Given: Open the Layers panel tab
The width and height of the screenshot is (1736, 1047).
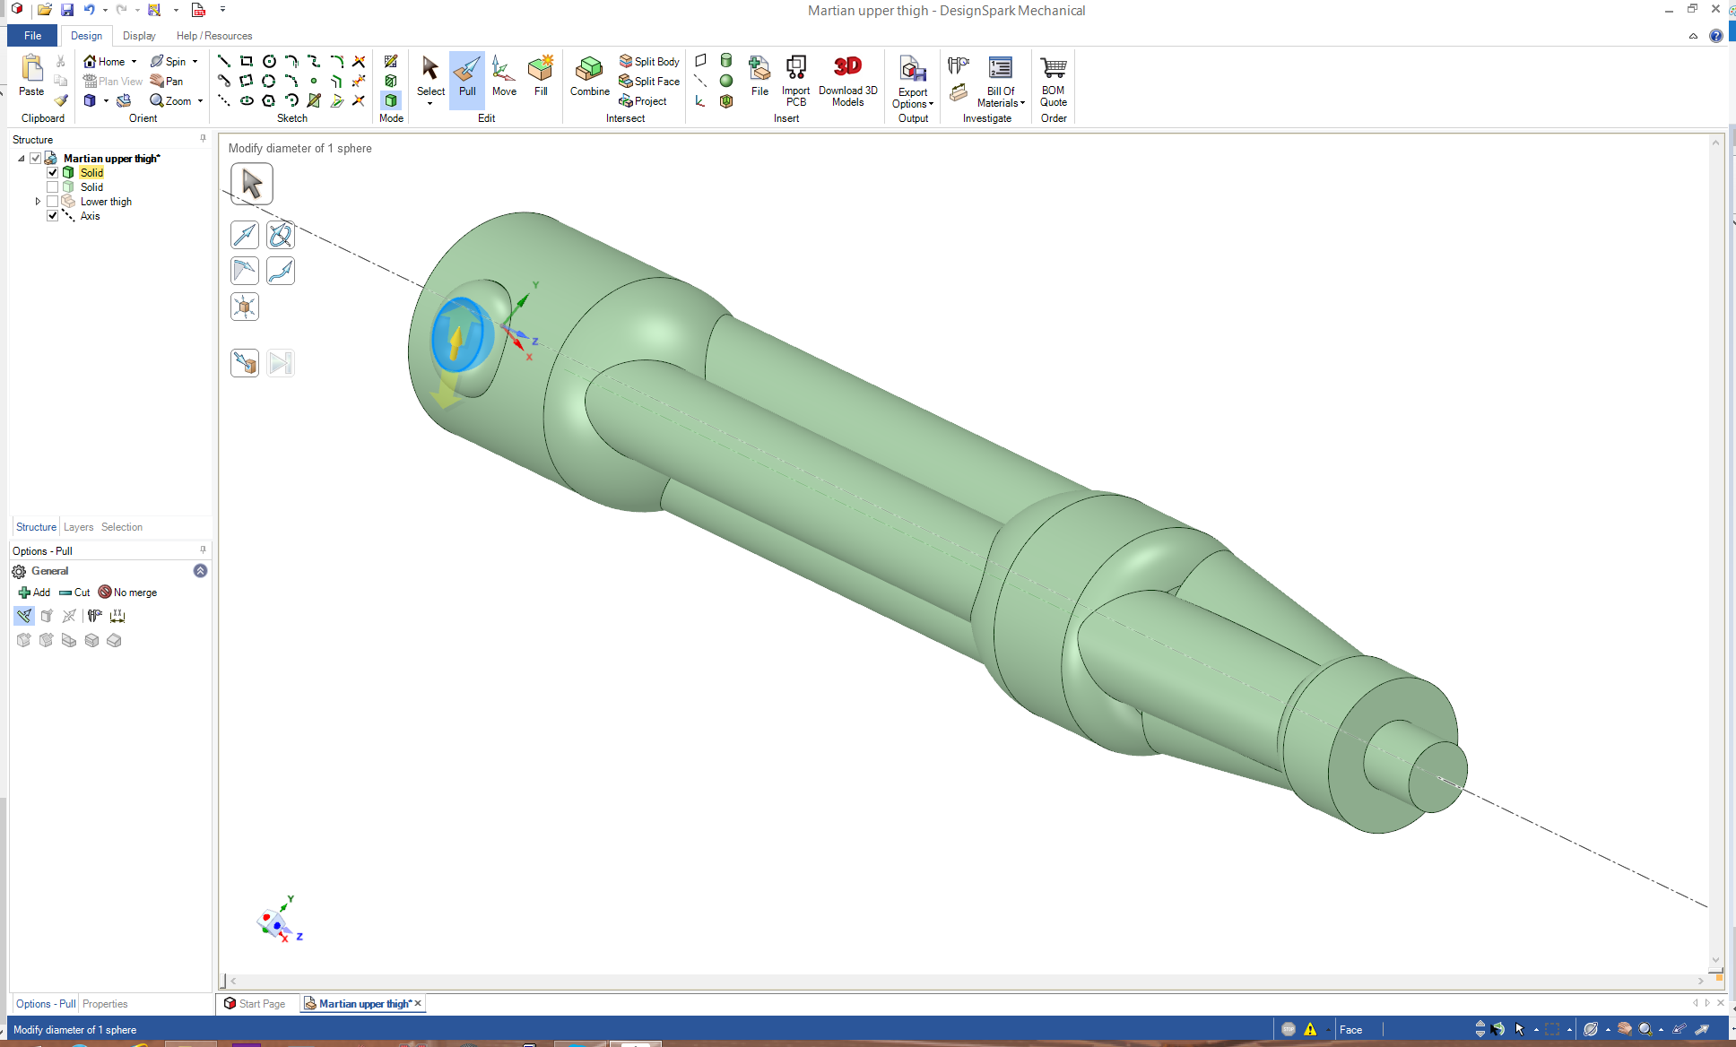Looking at the screenshot, I should click(78, 527).
